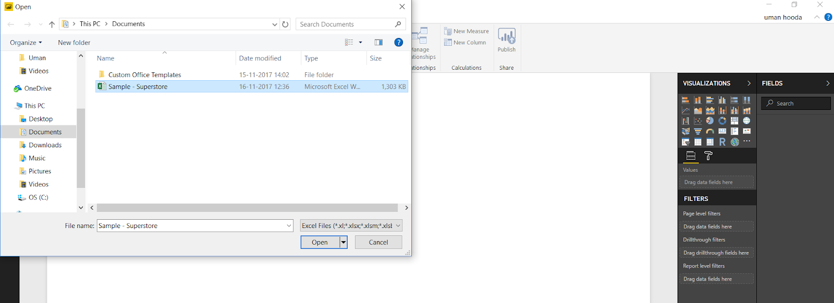Click the Up one level arrow
834x303 pixels.
(52, 24)
